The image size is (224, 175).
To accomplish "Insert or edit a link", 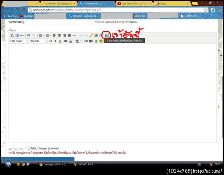I will 81,35.
